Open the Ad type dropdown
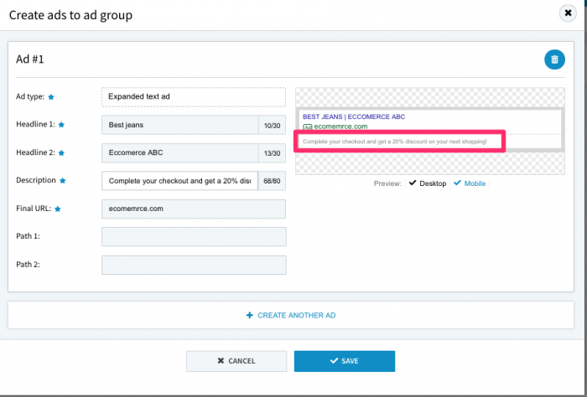The height and width of the screenshot is (397, 587). [x=193, y=97]
